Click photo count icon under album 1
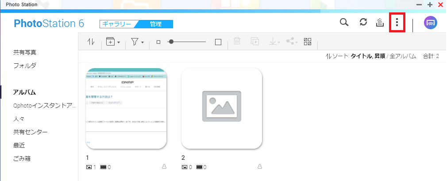This screenshot has height=181, width=447. tap(89, 167)
